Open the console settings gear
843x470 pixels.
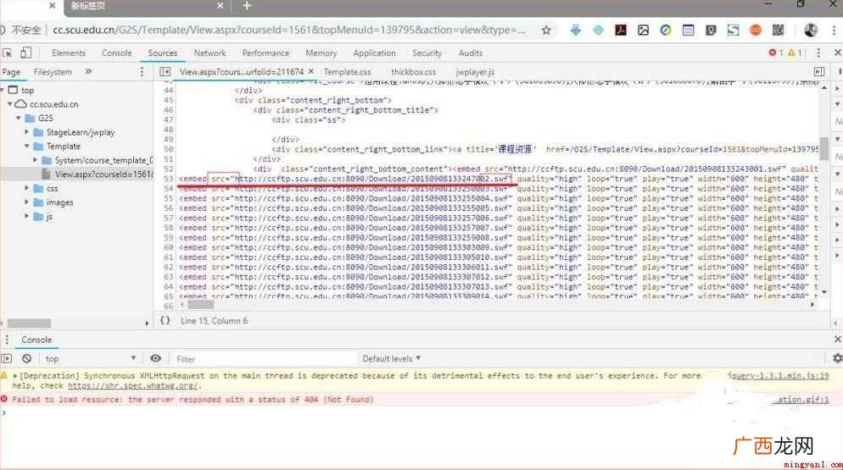coord(837,358)
